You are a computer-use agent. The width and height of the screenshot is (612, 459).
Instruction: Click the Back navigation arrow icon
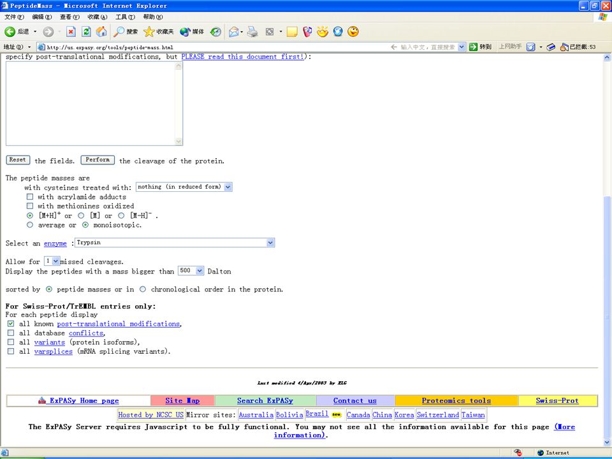pyautogui.click(x=10, y=32)
